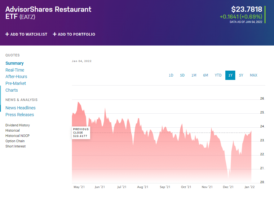Click the December '21 low point on chart

pos(228,179)
